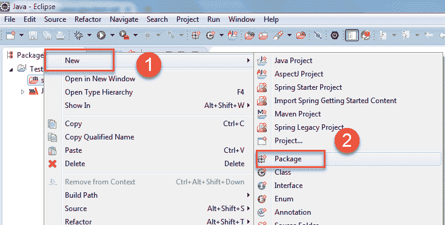This screenshot has width=445, height=225.
Task: Click the New Java Package toolbar icon
Action: [x=196, y=35]
